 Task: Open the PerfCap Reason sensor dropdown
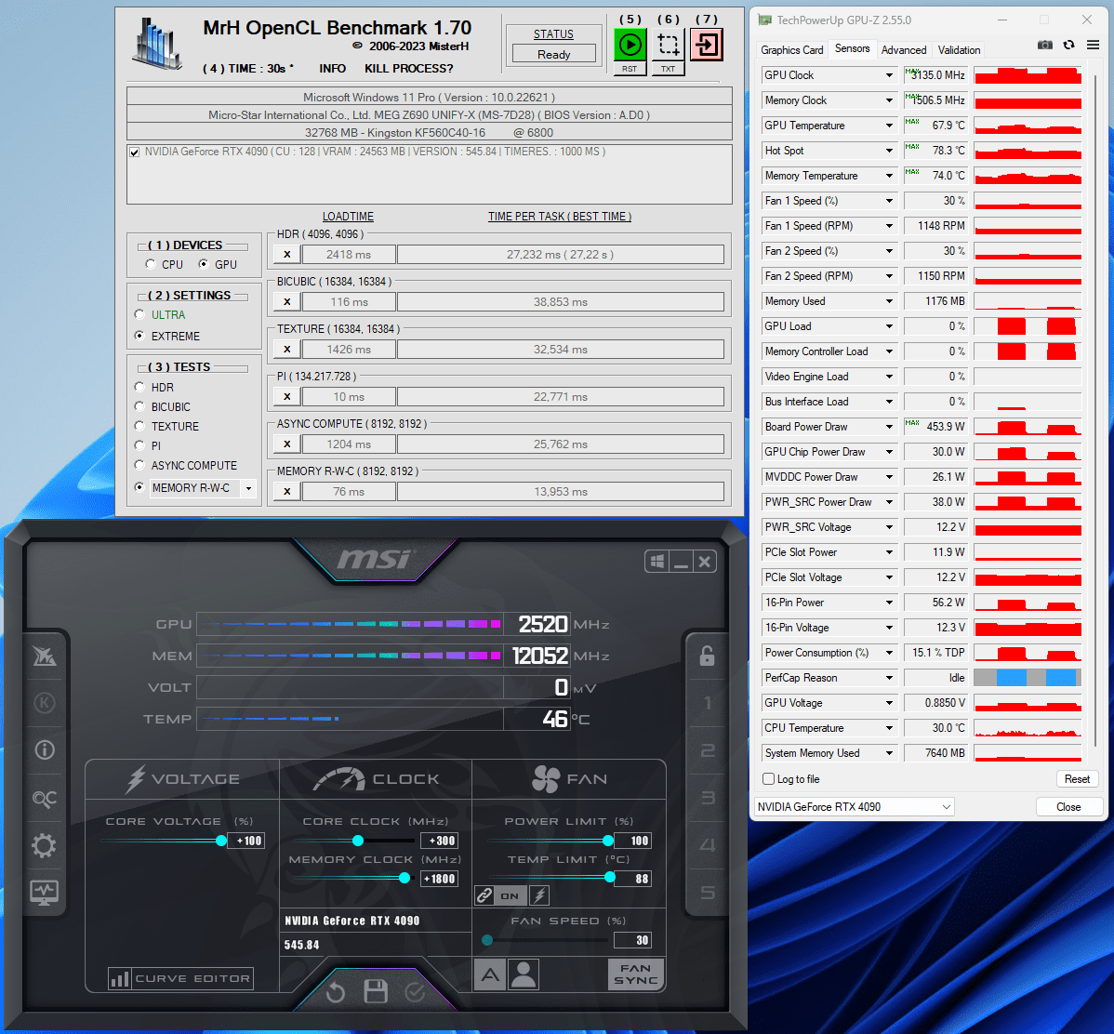[889, 678]
